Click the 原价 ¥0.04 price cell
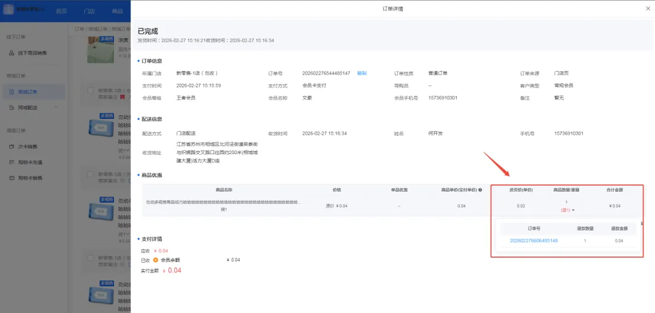655x313 pixels. coord(336,206)
